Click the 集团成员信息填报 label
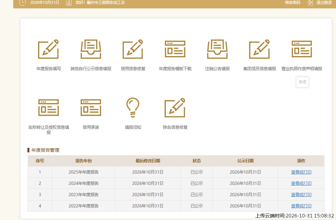The width and height of the screenshot is (336, 220). coord(260,69)
